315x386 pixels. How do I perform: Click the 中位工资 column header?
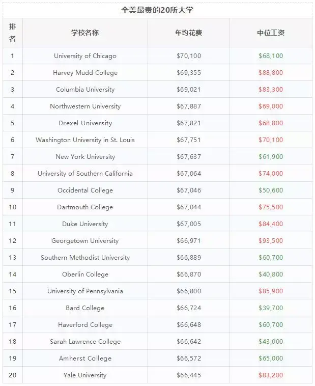(x=270, y=33)
